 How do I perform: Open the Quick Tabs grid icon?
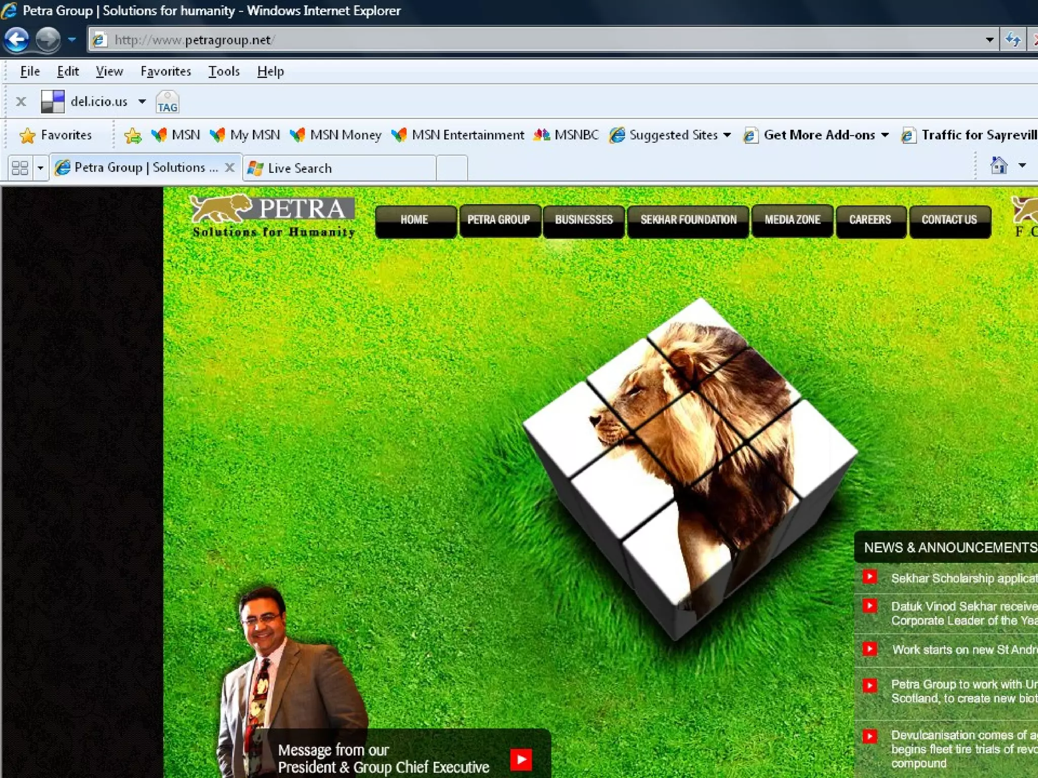pos(20,168)
